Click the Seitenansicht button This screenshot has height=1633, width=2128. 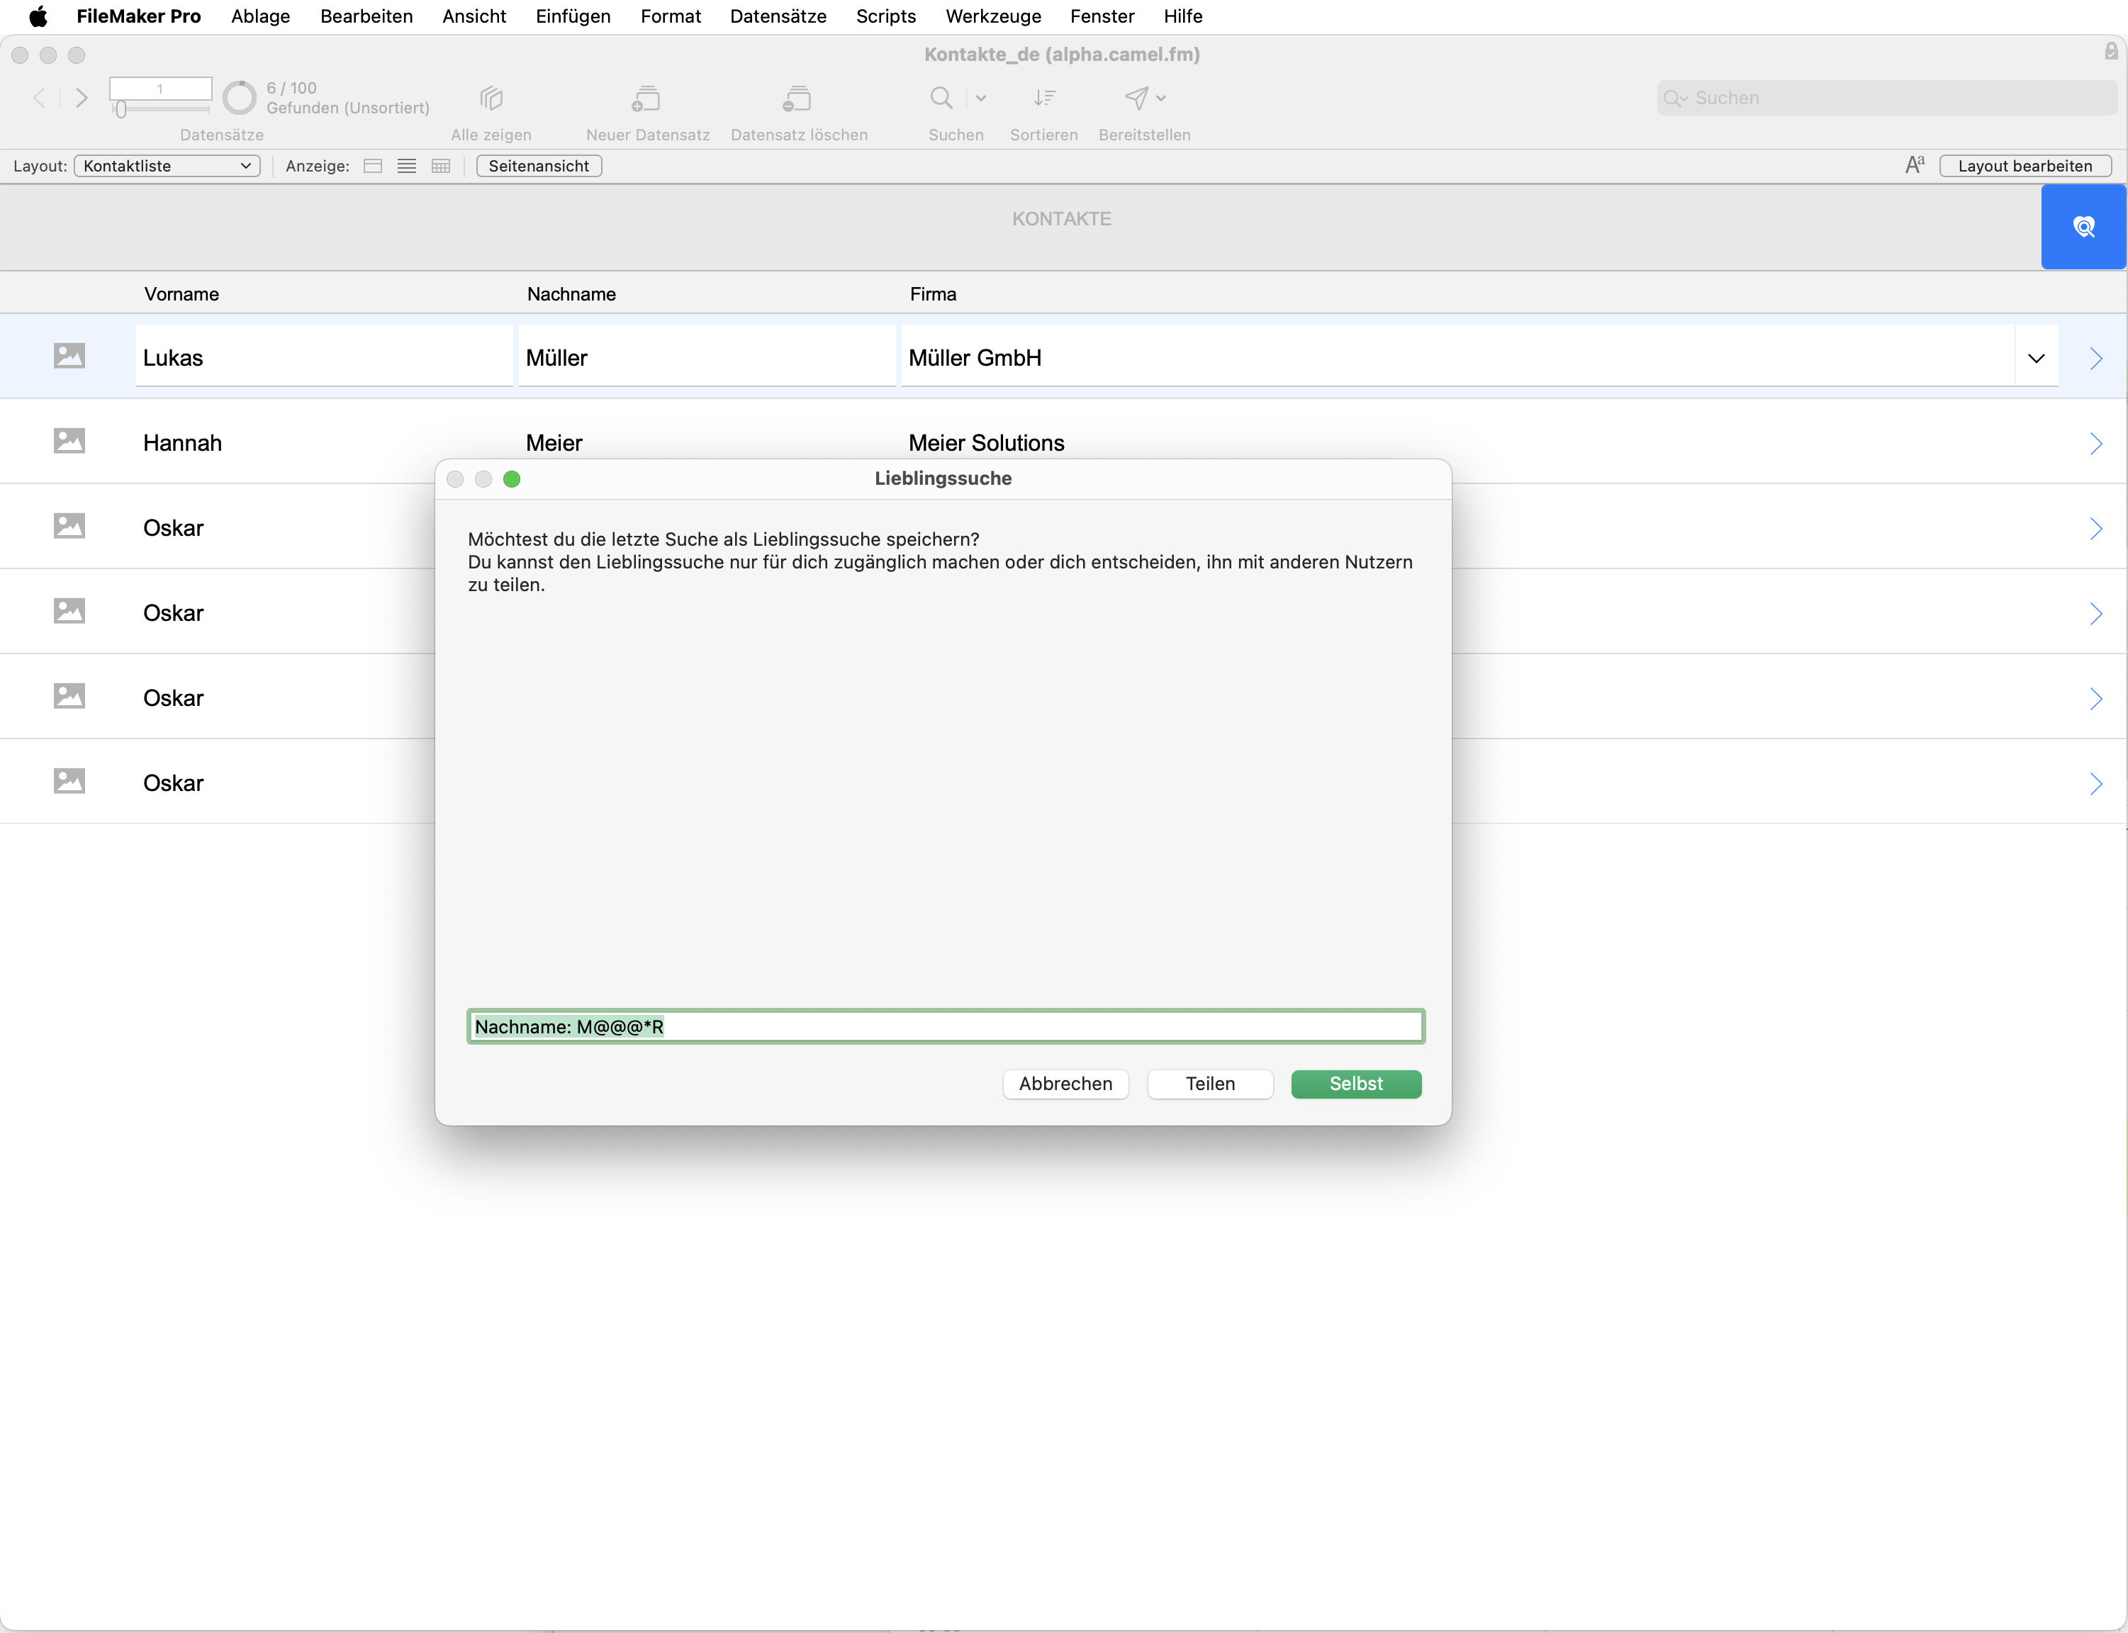point(539,167)
